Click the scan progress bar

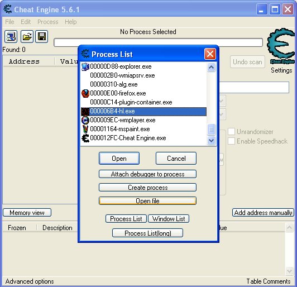[158, 42]
